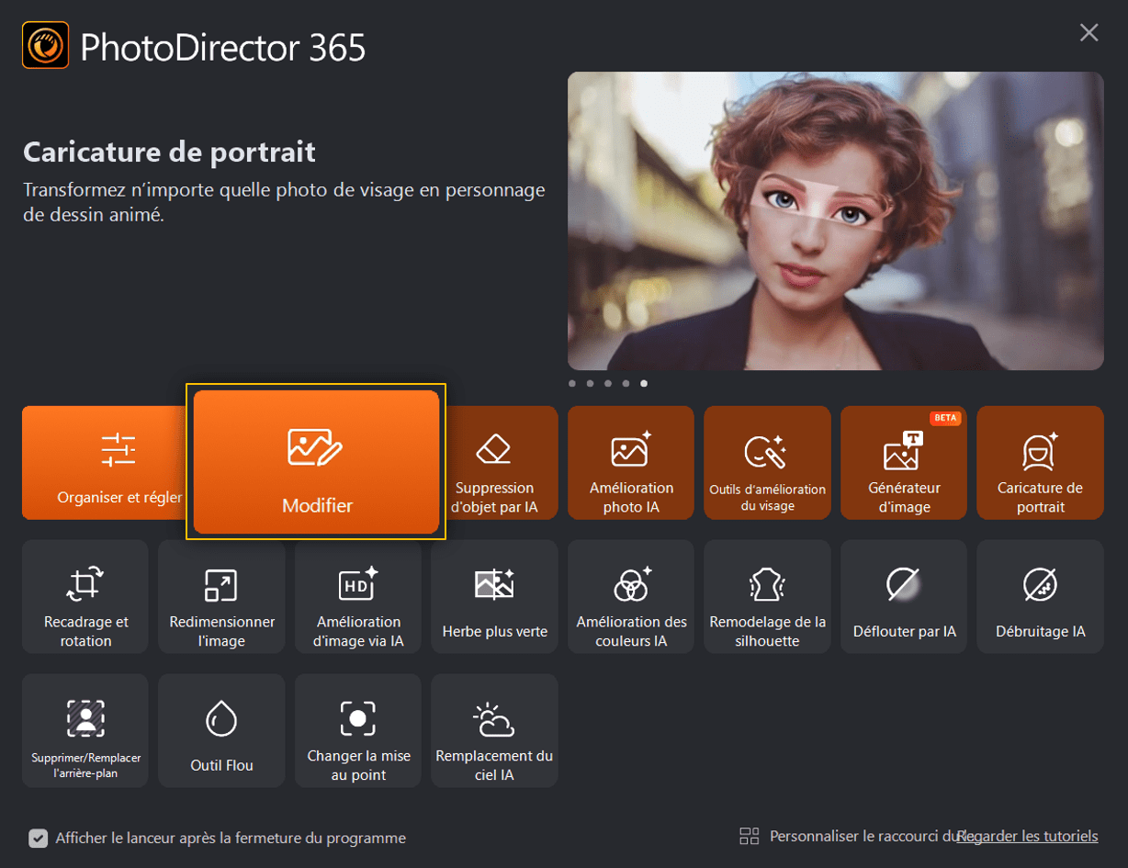Viewport: 1128px width, 868px height.
Task: Start the Générateur d'image tool
Action: point(904,463)
